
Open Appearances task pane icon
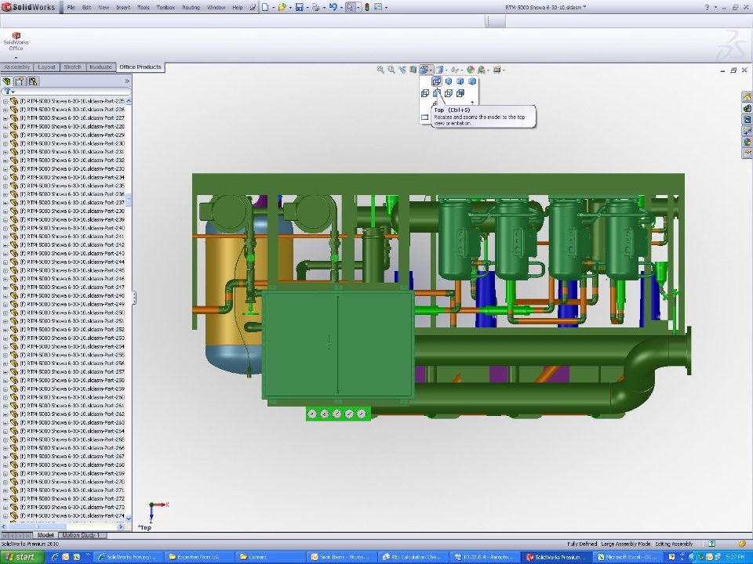click(748, 142)
